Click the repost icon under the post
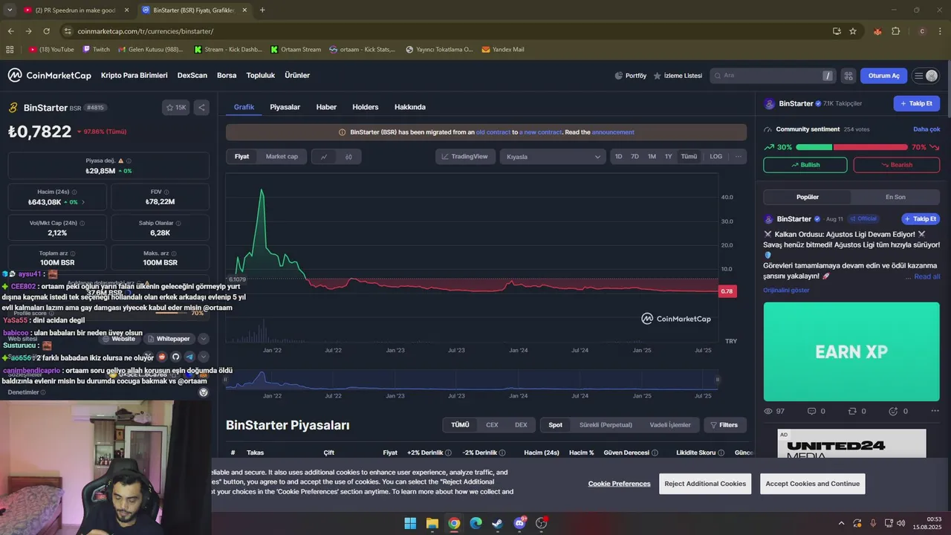 [852, 411]
